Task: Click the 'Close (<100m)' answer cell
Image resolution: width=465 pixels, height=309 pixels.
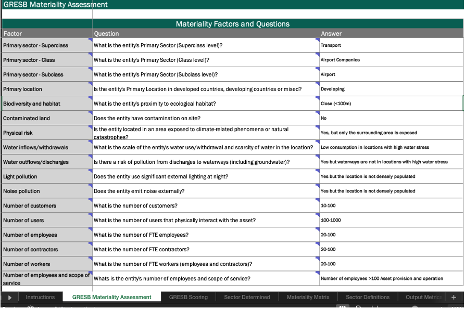Action: 392,104
